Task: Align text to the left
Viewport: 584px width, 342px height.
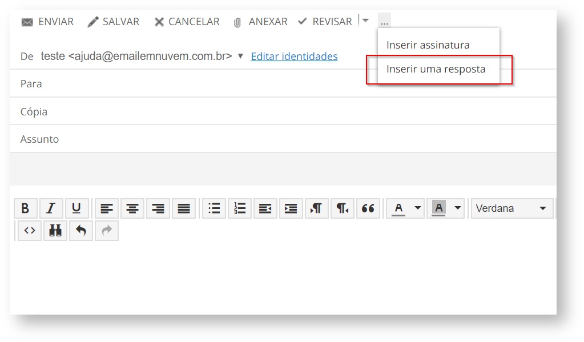Action: click(107, 208)
